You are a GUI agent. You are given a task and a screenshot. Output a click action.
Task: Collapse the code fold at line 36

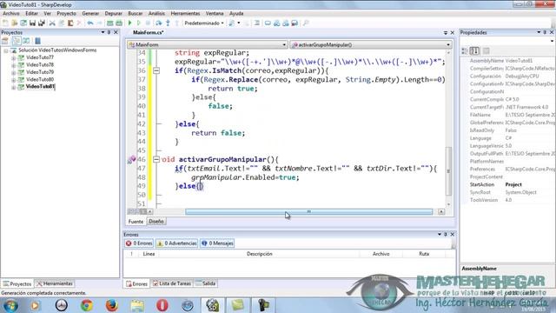(156, 70)
